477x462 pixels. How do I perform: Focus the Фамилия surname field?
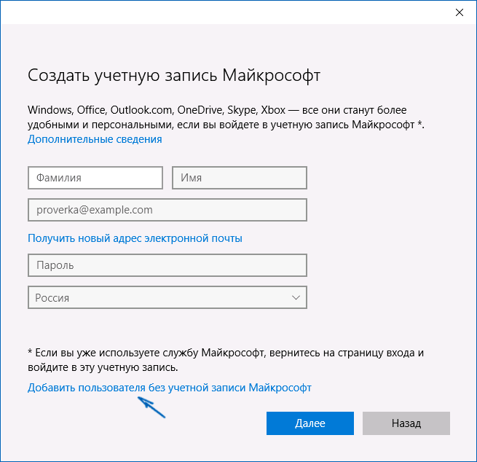coord(95,178)
